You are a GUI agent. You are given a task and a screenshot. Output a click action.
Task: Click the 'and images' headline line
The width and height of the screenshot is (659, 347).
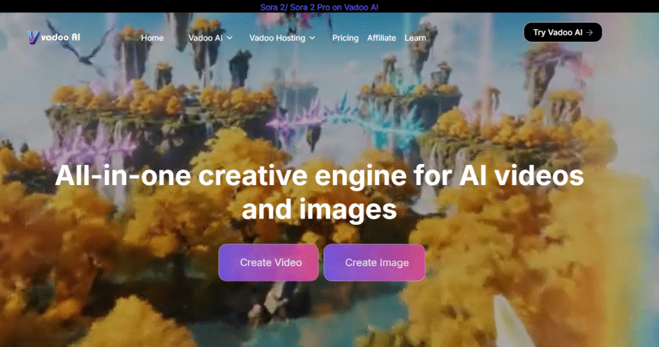click(x=319, y=210)
